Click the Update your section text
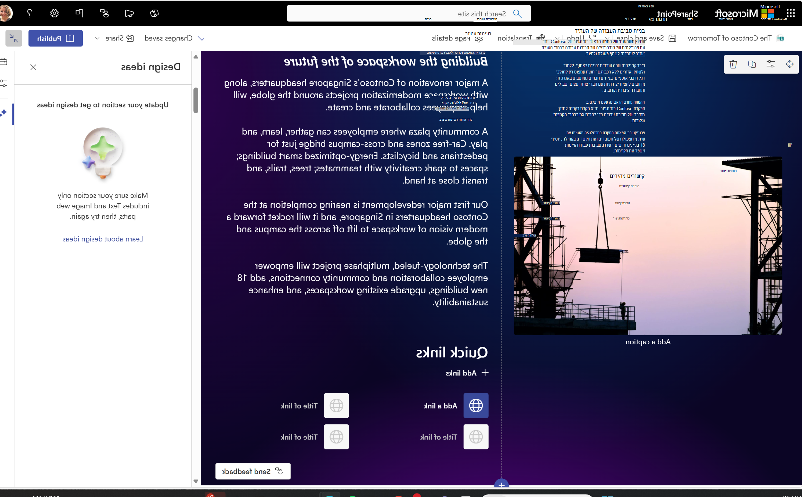 click(x=103, y=105)
